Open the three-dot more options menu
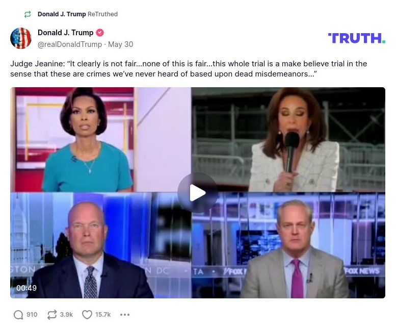 (125, 315)
